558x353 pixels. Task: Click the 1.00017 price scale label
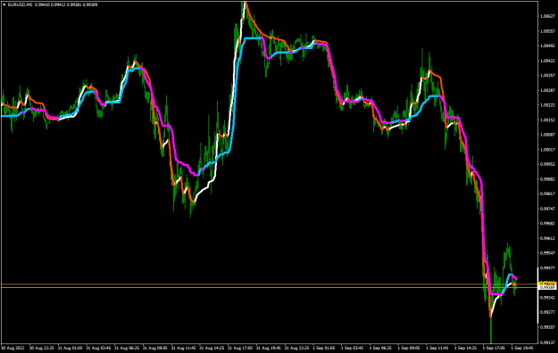pos(547,150)
